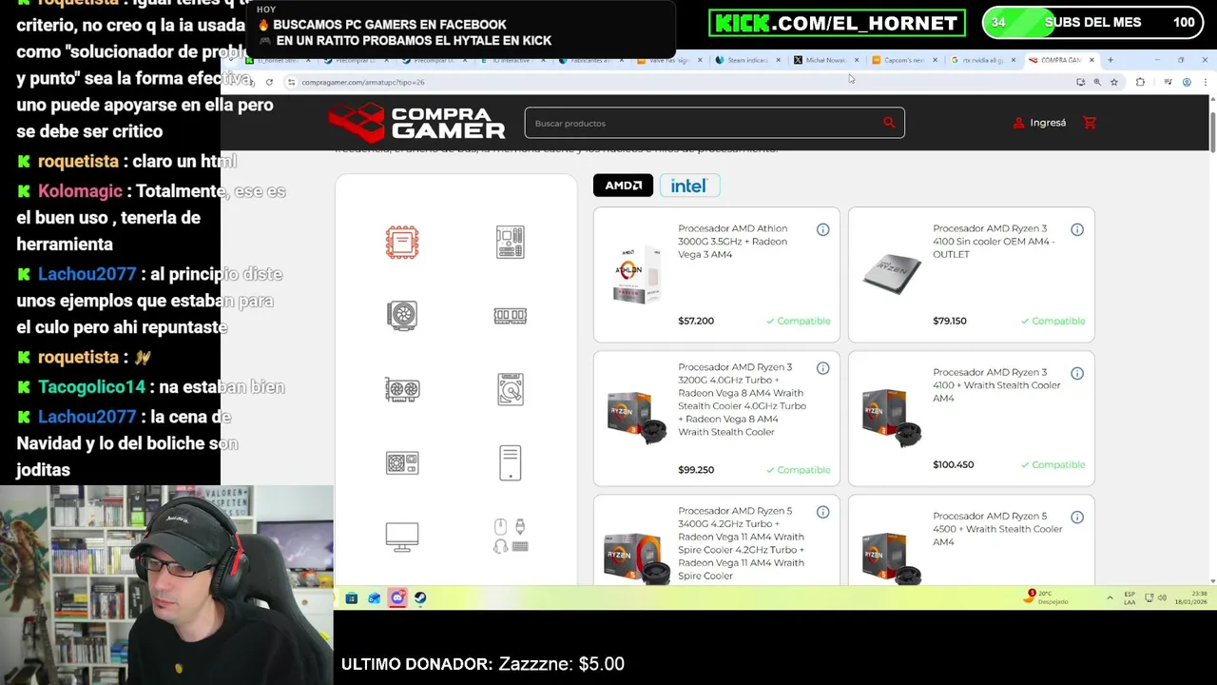Choose the peripherals category icon

(x=511, y=536)
